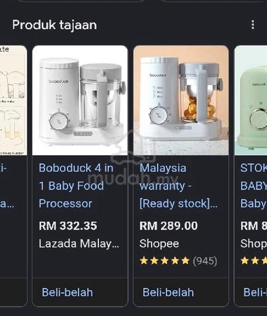Click Beli-belah on the rightmost green product card

click(255, 292)
